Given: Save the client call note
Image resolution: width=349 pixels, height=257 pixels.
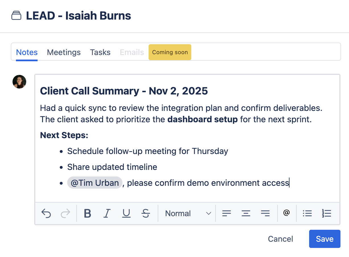Looking at the screenshot, I should 325,239.
